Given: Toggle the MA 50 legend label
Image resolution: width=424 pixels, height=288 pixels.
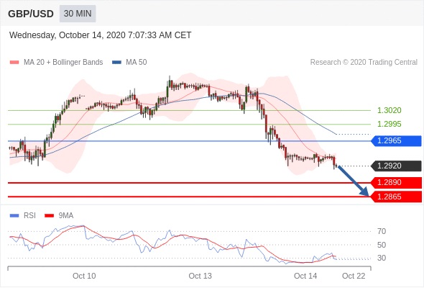Looking at the screenshot, I should pos(137,63).
